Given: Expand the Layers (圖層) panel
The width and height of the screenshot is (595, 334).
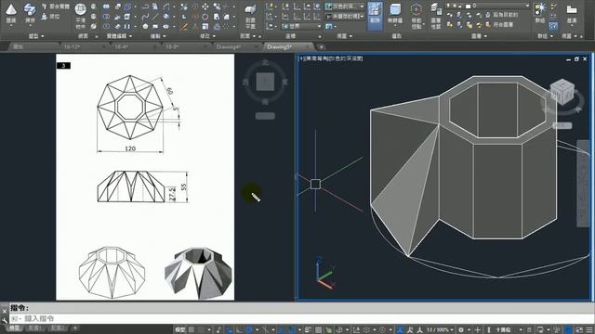Looking at the screenshot, I should click(479, 36).
